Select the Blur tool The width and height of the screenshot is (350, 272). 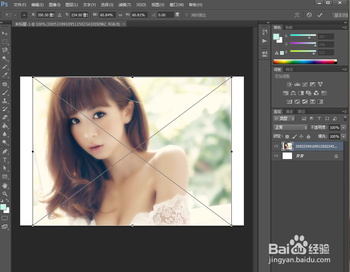[5, 134]
